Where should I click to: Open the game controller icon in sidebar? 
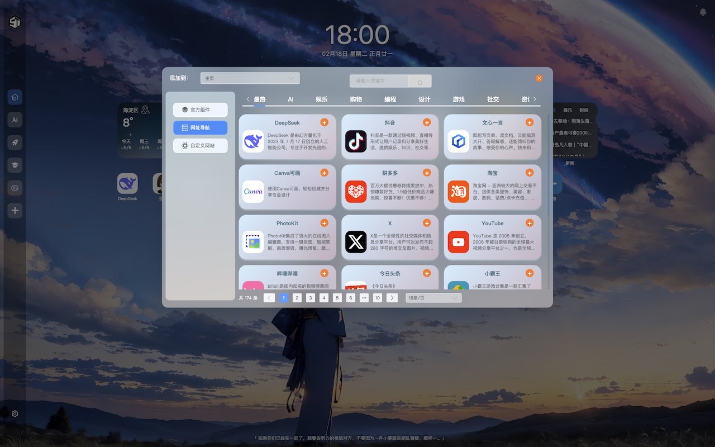(x=15, y=188)
